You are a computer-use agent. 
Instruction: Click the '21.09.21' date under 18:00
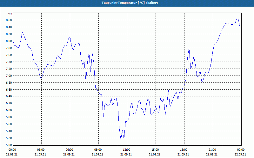point(184,154)
